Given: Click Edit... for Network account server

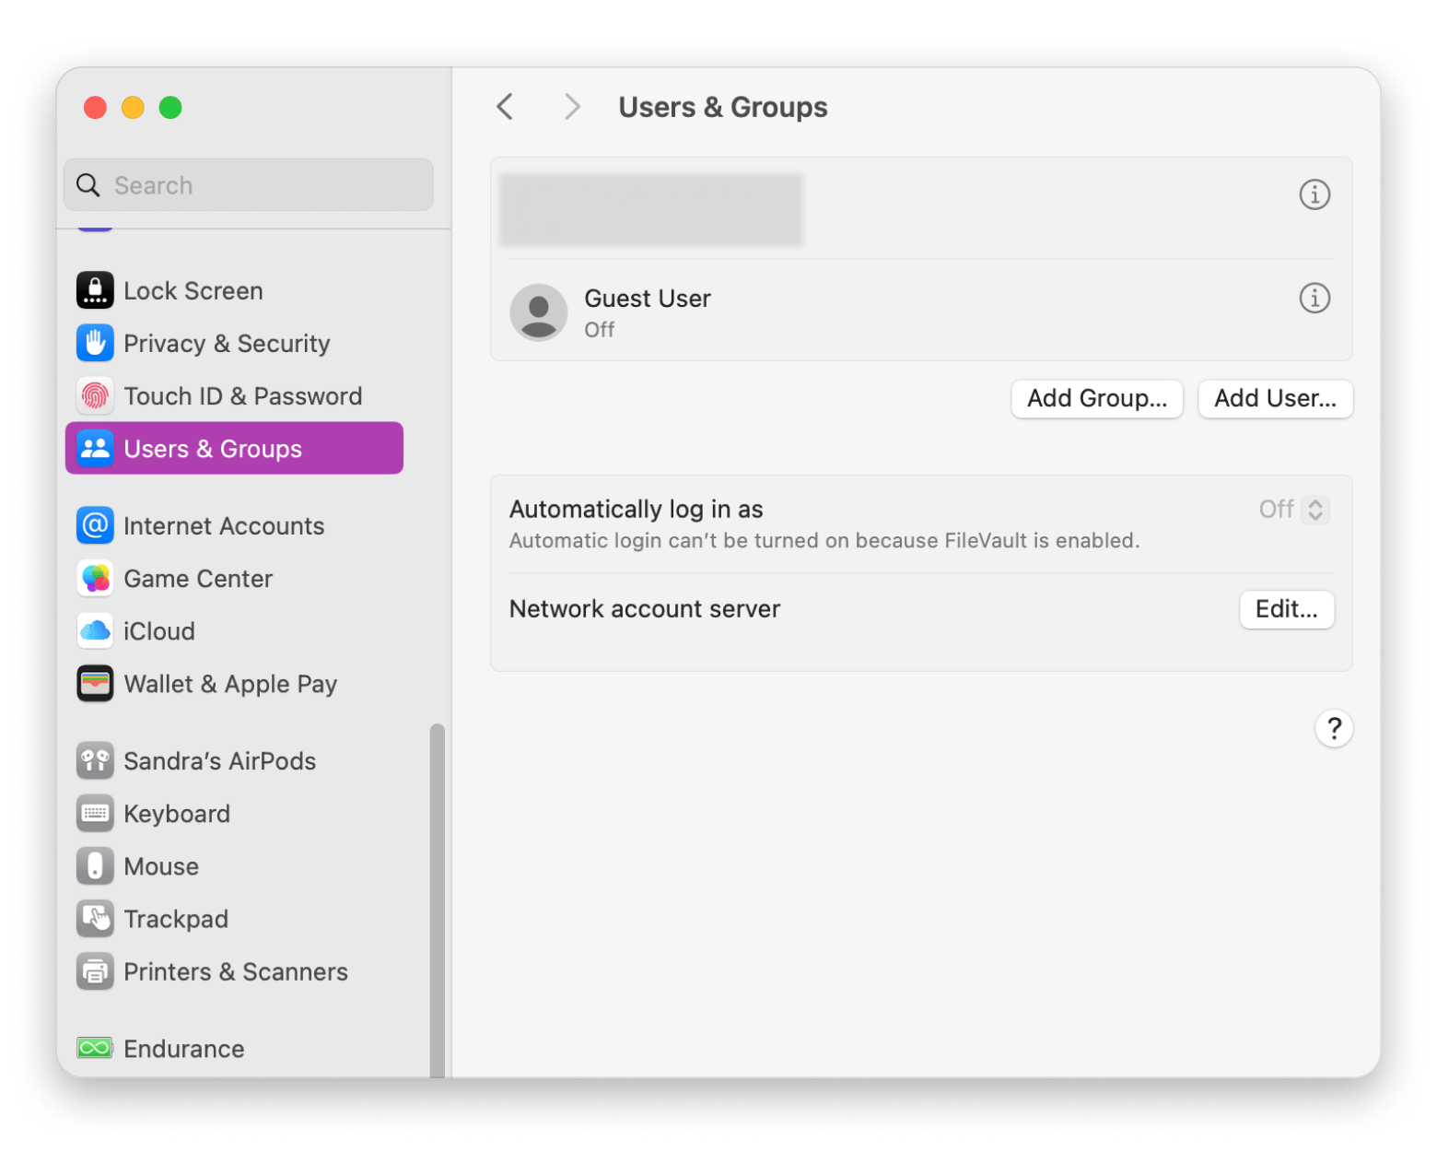Looking at the screenshot, I should click(x=1286, y=609).
